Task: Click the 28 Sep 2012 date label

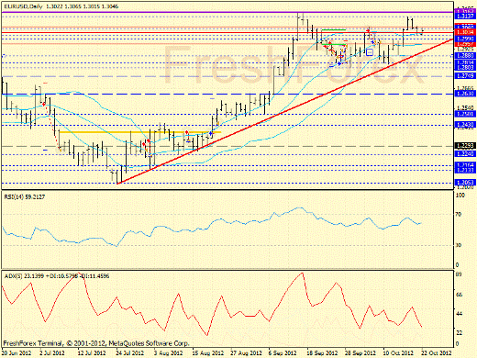Action: coord(361,352)
